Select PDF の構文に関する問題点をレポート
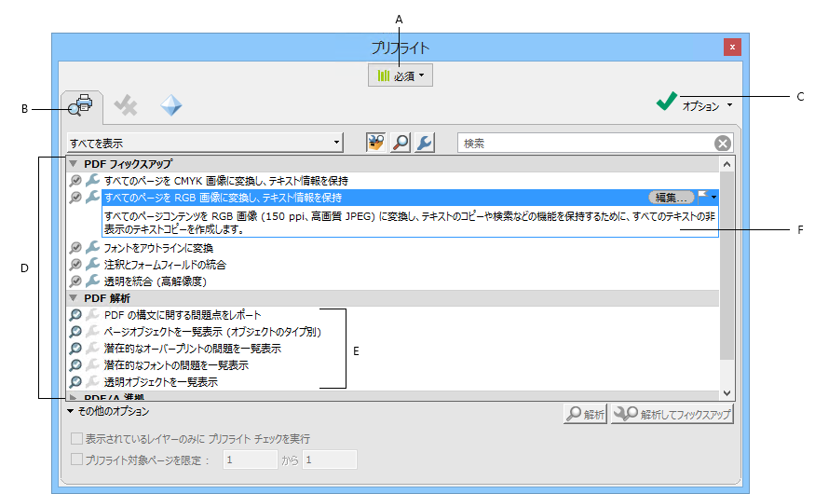 click(x=183, y=315)
